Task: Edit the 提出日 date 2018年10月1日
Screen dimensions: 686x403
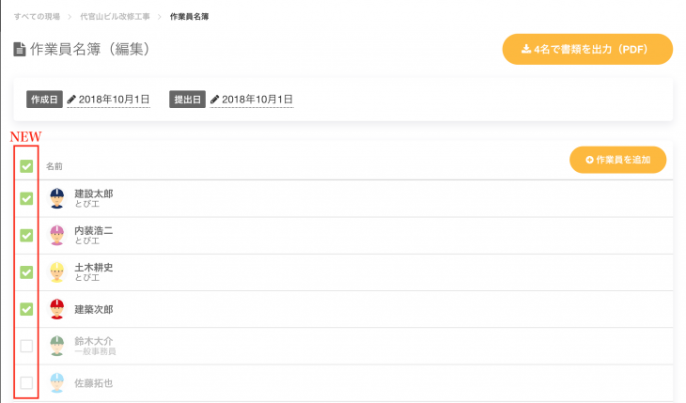Action: pyautogui.click(x=257, y=100)
